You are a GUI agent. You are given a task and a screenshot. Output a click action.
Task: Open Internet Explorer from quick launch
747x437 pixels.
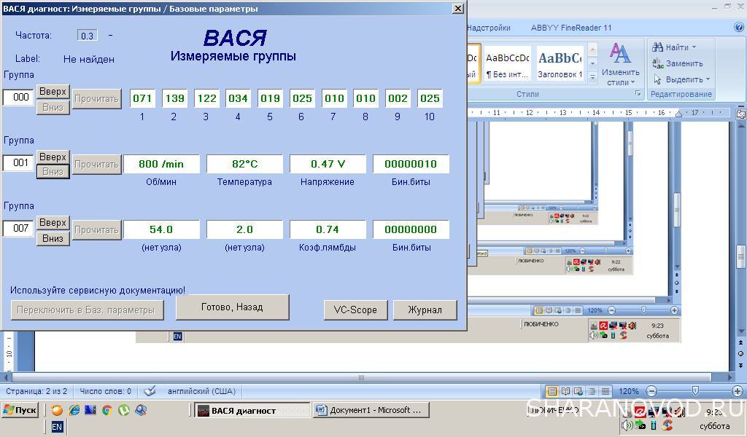tap(74, 411)
